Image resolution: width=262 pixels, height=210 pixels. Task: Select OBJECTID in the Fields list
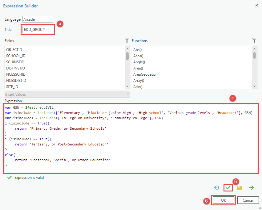click(14, 50)
